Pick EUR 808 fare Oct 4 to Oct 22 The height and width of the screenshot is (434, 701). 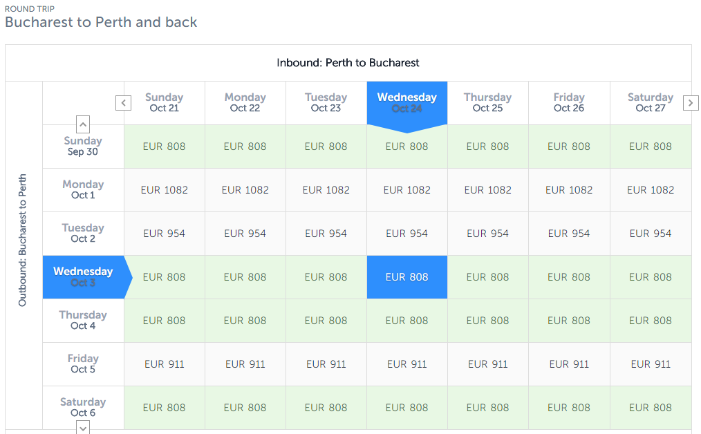(245, 321)
